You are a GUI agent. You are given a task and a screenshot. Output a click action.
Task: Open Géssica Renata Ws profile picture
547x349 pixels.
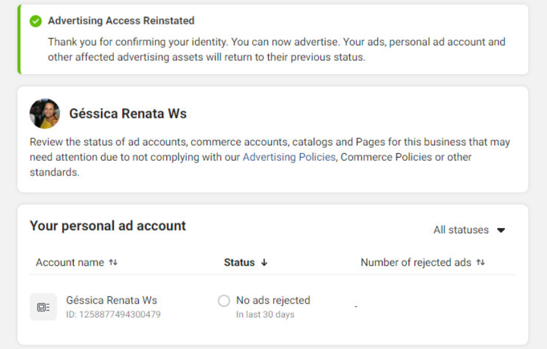click(45, 113)
